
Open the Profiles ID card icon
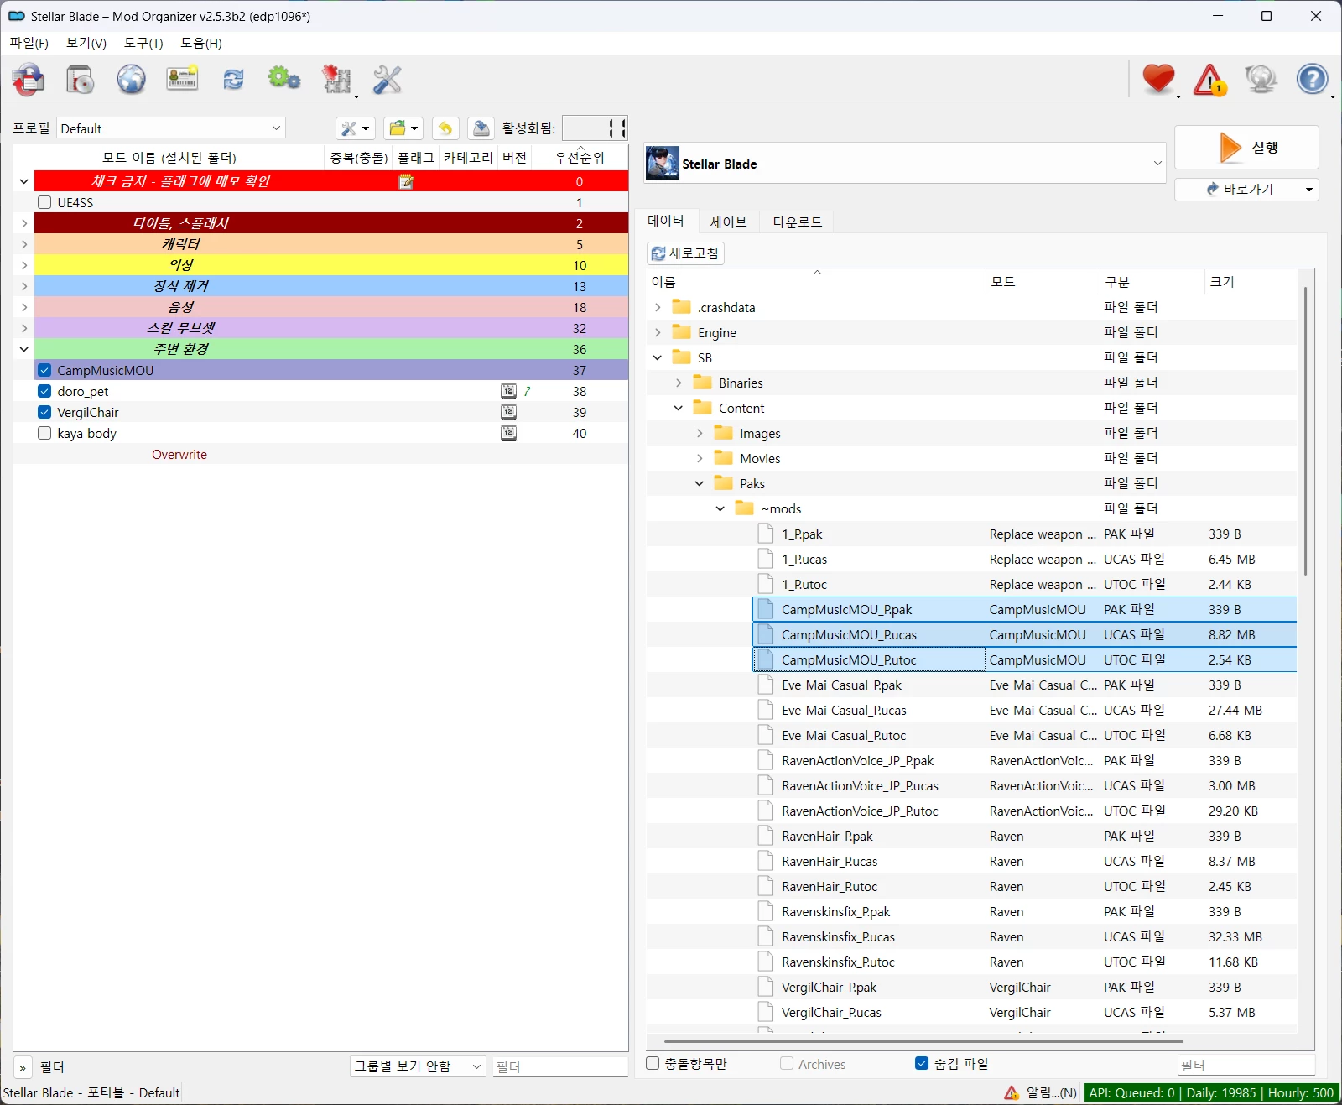(x=182, y=80)
